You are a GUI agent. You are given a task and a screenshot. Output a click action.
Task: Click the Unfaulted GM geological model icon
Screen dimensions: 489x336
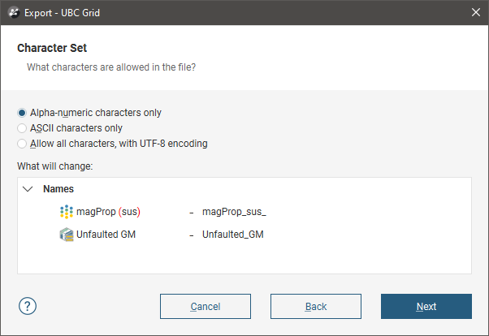(x=67, y=235)
